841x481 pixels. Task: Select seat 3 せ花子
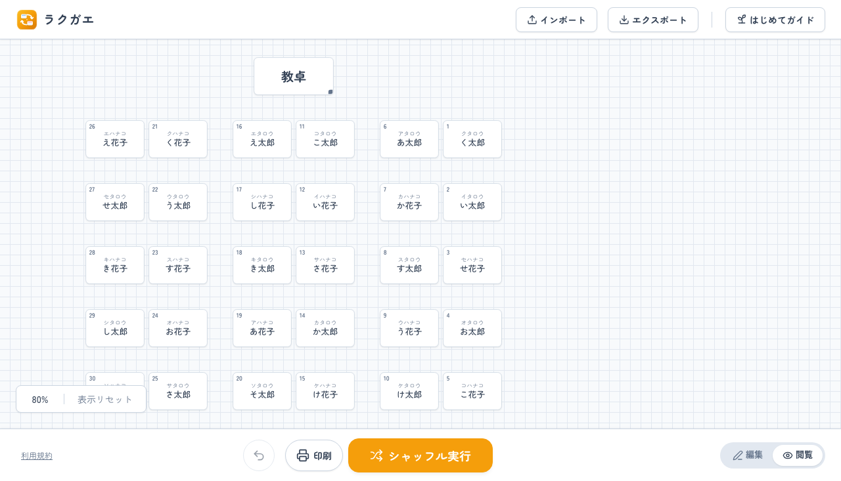coord(472,265)
